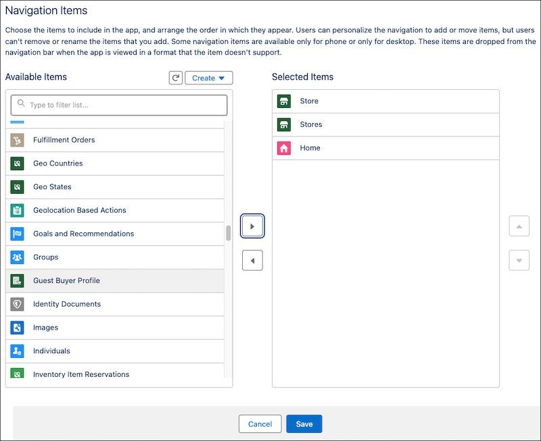Click the Fulfillment Orders icon

[17, 140]
